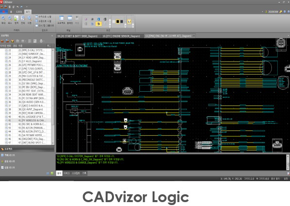Open the quick access toolbar customize dropdown
This screenshot has height=206, width=290.
pyautogui.click(x=26, y=7)
